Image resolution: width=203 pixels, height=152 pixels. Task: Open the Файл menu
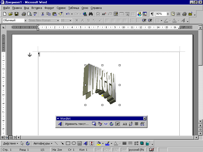tap(6, 8)
